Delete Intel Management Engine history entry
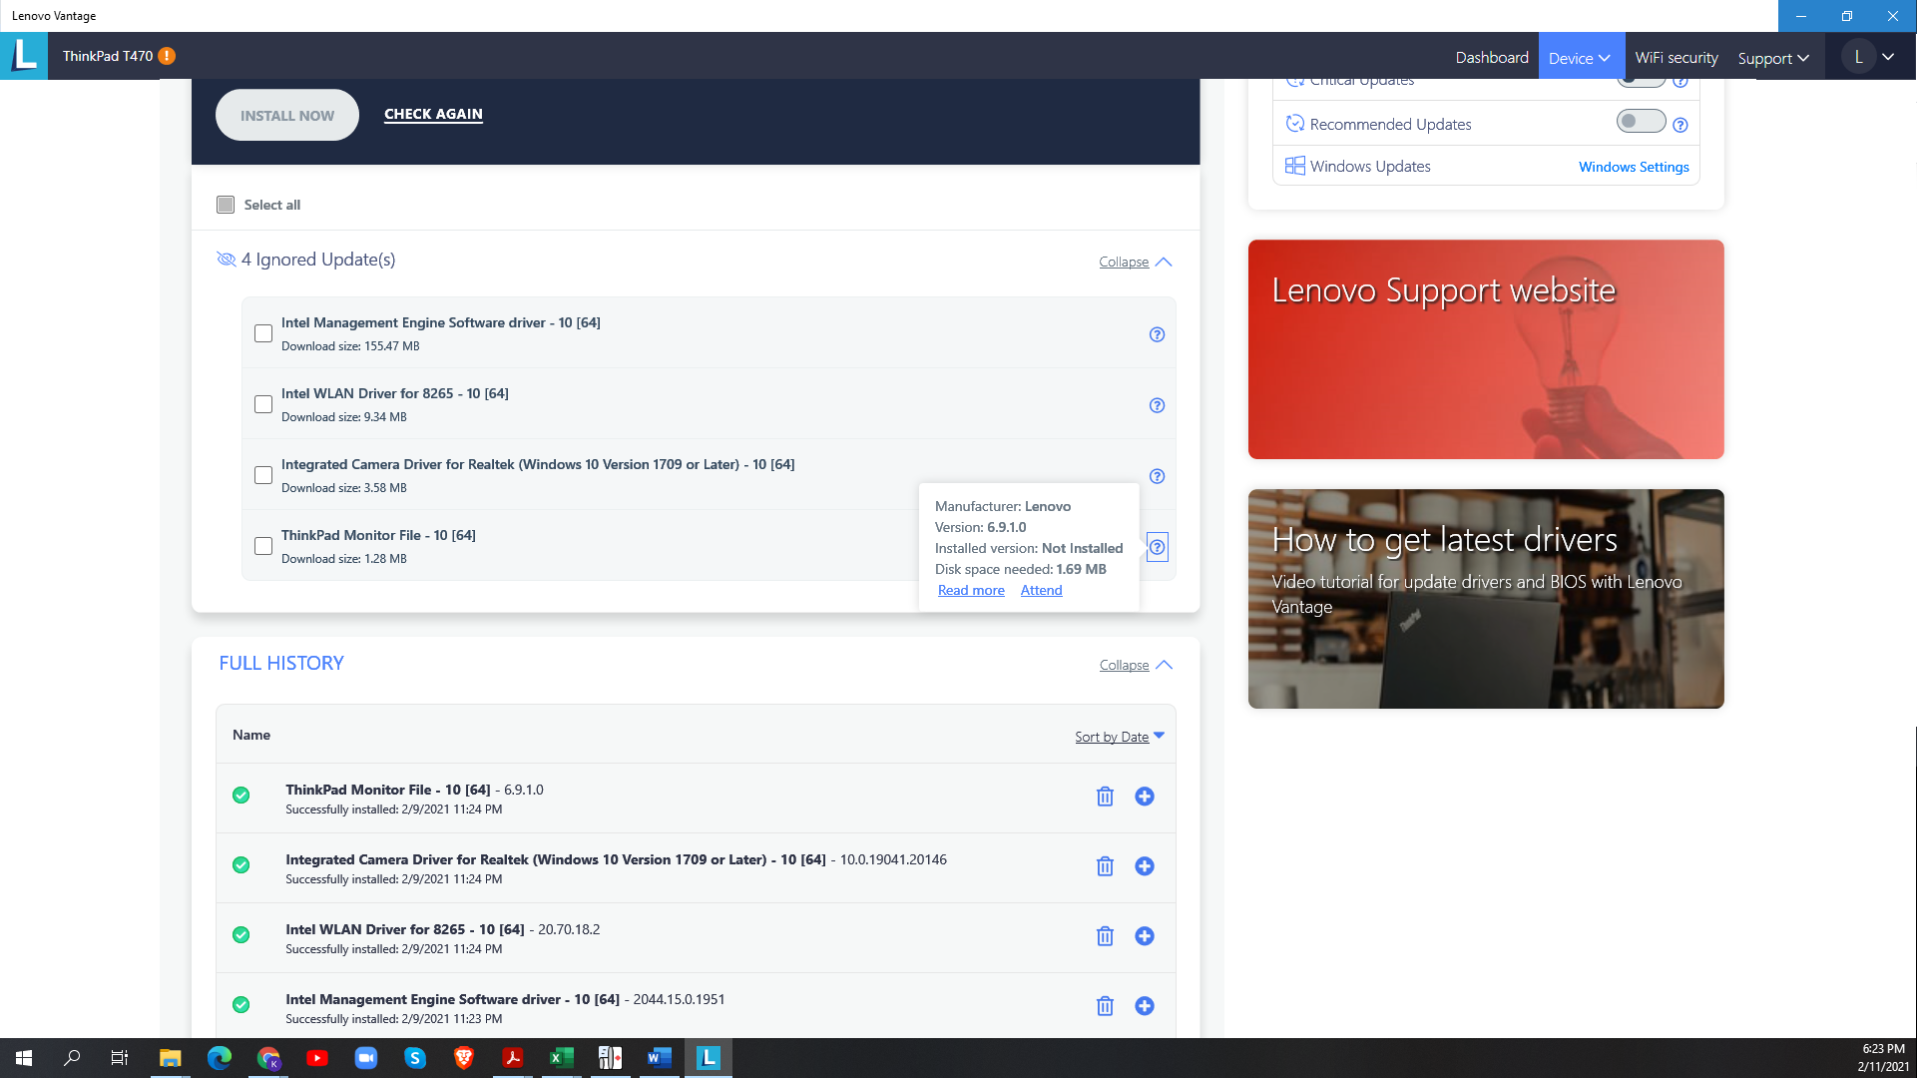1917x1078 pixels. (1105, 1006)
